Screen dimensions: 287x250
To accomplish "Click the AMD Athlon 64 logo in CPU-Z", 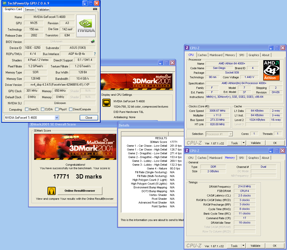I will coord(271,70).
